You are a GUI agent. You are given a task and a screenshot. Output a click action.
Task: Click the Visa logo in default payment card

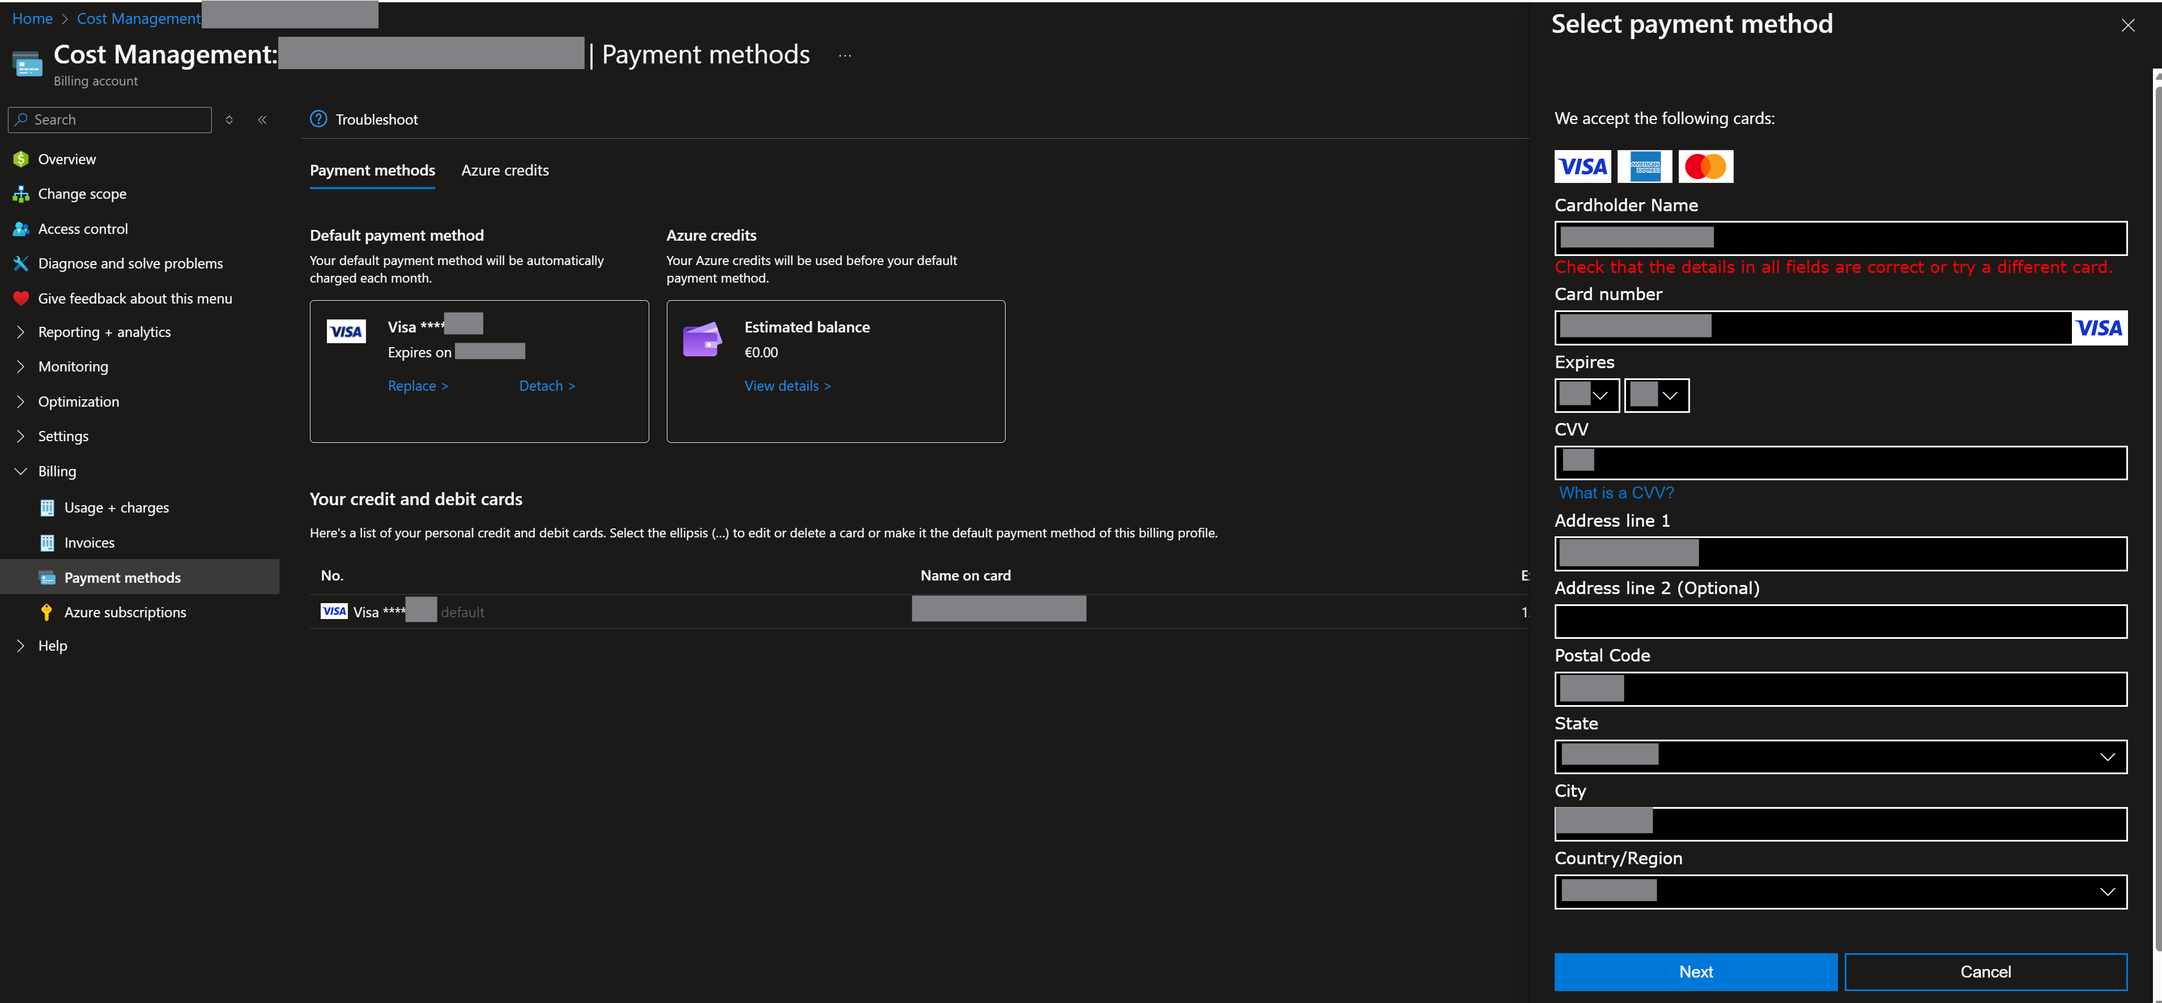point(346,331)
